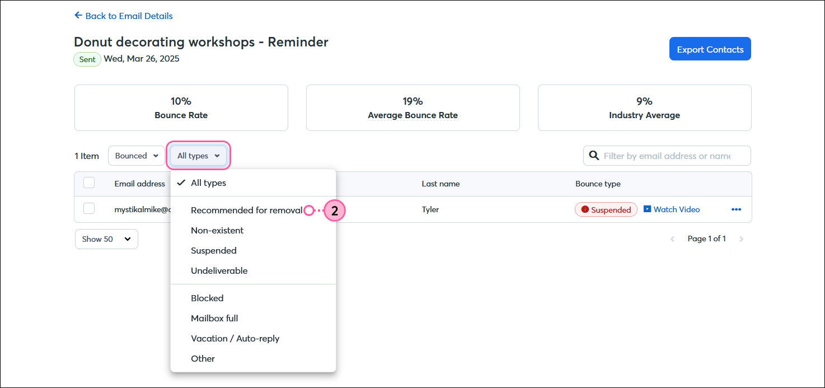Click the red error icon in Suspended badge
The height and width of the screenshot is (388, 825).
[585, 209]
